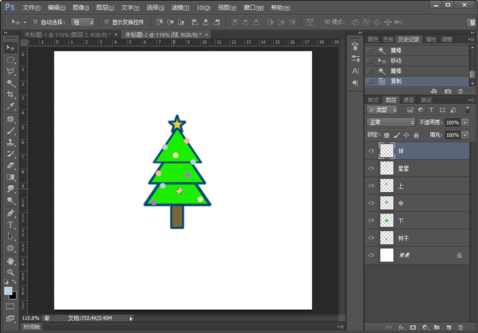Delete layer using the trash icon
The height and width of the screenshot is (333, 478).
(x=461, y=328)
